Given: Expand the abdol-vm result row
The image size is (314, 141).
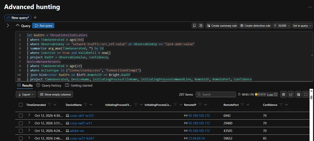Looking at the screenshot, I should 29,130.
